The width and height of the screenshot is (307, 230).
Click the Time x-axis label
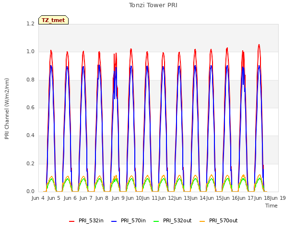[x=272, y=206]
